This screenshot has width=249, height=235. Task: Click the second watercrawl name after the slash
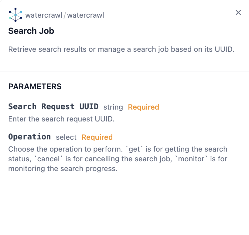pos(85,15)
